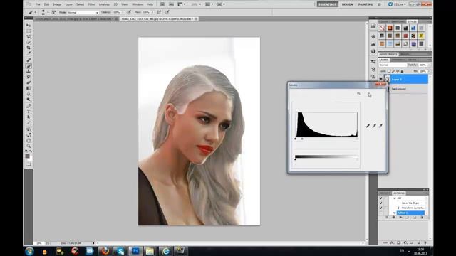Switch to the Channels tab

tap(398, 60)
